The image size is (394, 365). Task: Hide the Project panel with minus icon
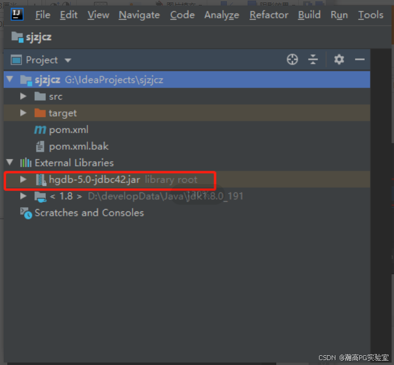[x=360, y=60]
